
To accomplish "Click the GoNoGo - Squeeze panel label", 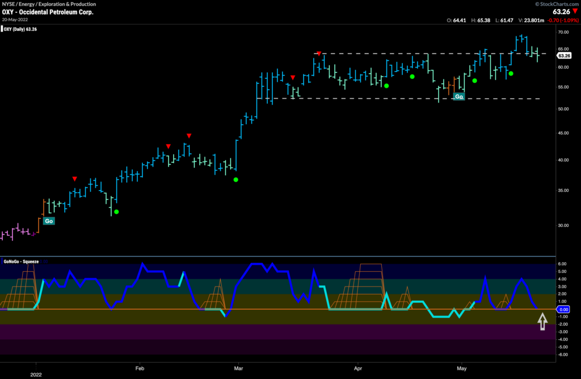I will (21, 262).
